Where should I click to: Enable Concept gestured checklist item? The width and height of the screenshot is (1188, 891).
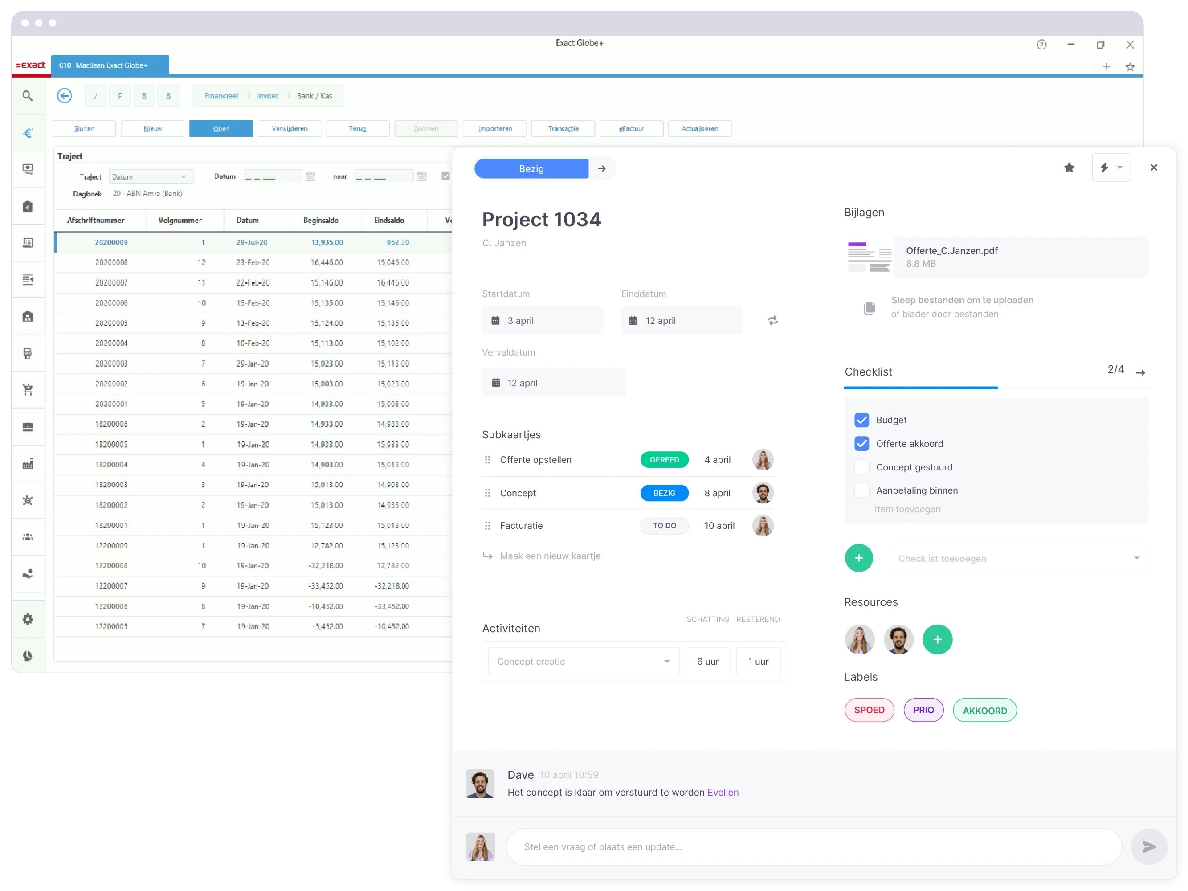click(861, 466)
